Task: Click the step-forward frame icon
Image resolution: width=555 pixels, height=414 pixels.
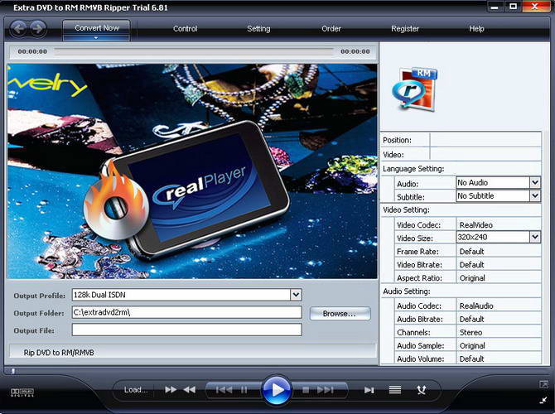Action: click(369, 390)
